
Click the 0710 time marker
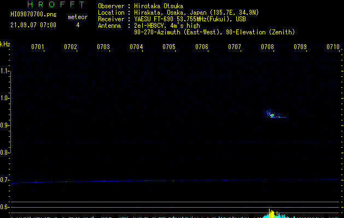(333, 47)
